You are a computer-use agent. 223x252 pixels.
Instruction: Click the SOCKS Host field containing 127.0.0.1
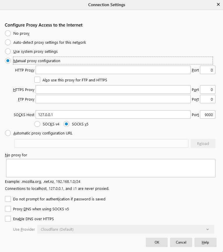point(113,115)
